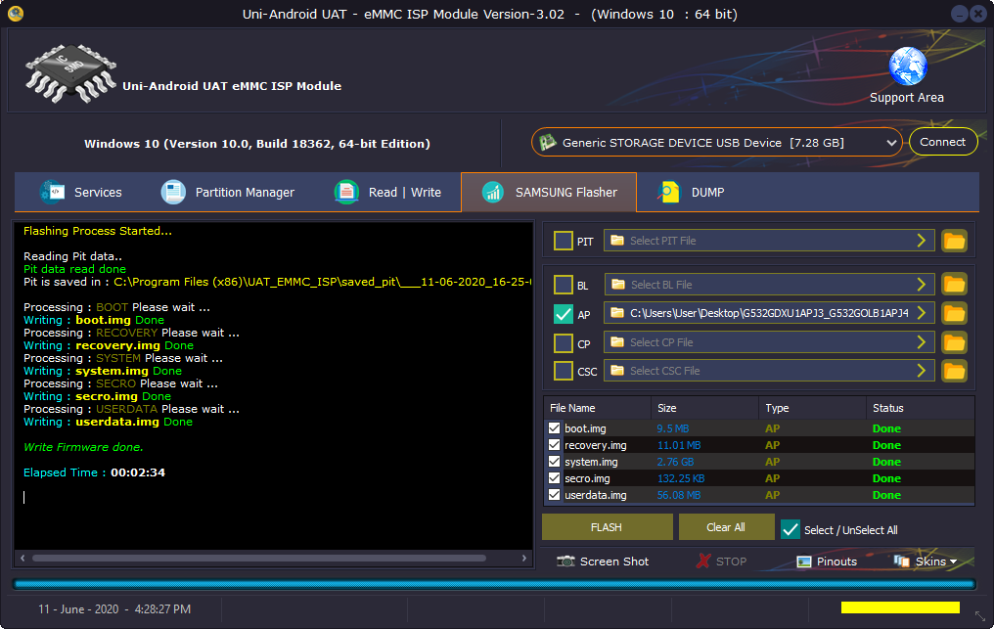Browse for CSC file with folder icon
Image resolution: width=994 pixels, height=629 pixels.
click(x=954, y=371)
